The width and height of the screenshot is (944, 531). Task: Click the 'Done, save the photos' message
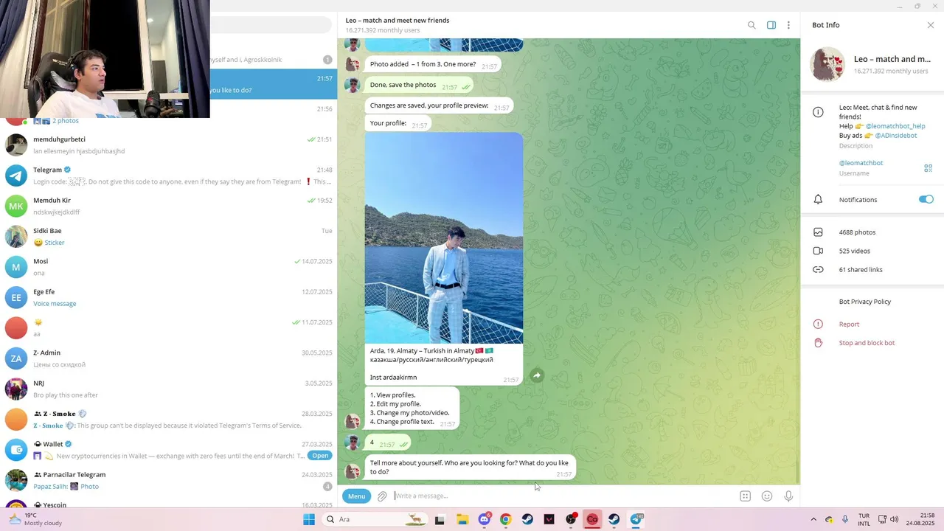[x=420, y=86]
